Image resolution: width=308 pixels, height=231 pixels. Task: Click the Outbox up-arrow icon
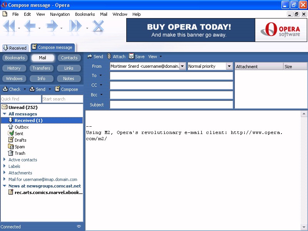(x=11, y=127)
